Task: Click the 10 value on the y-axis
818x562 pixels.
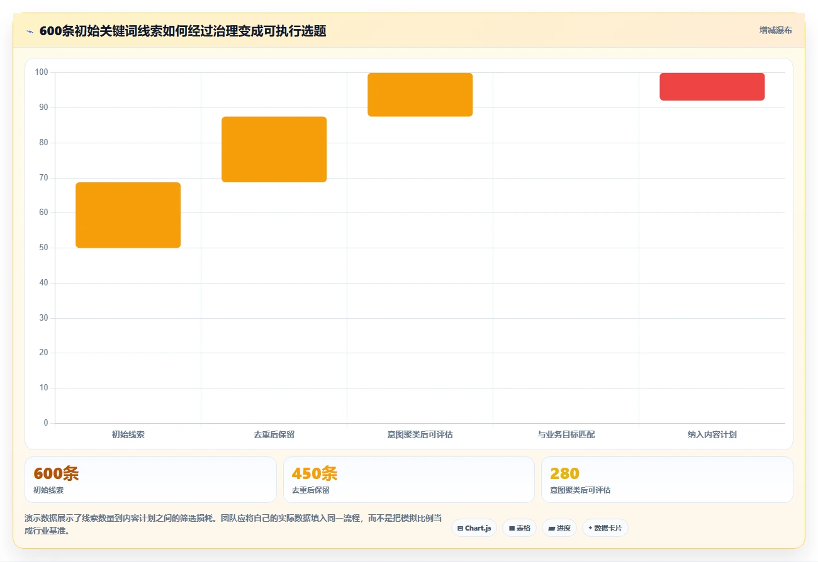Action: (x=44, y=388)
